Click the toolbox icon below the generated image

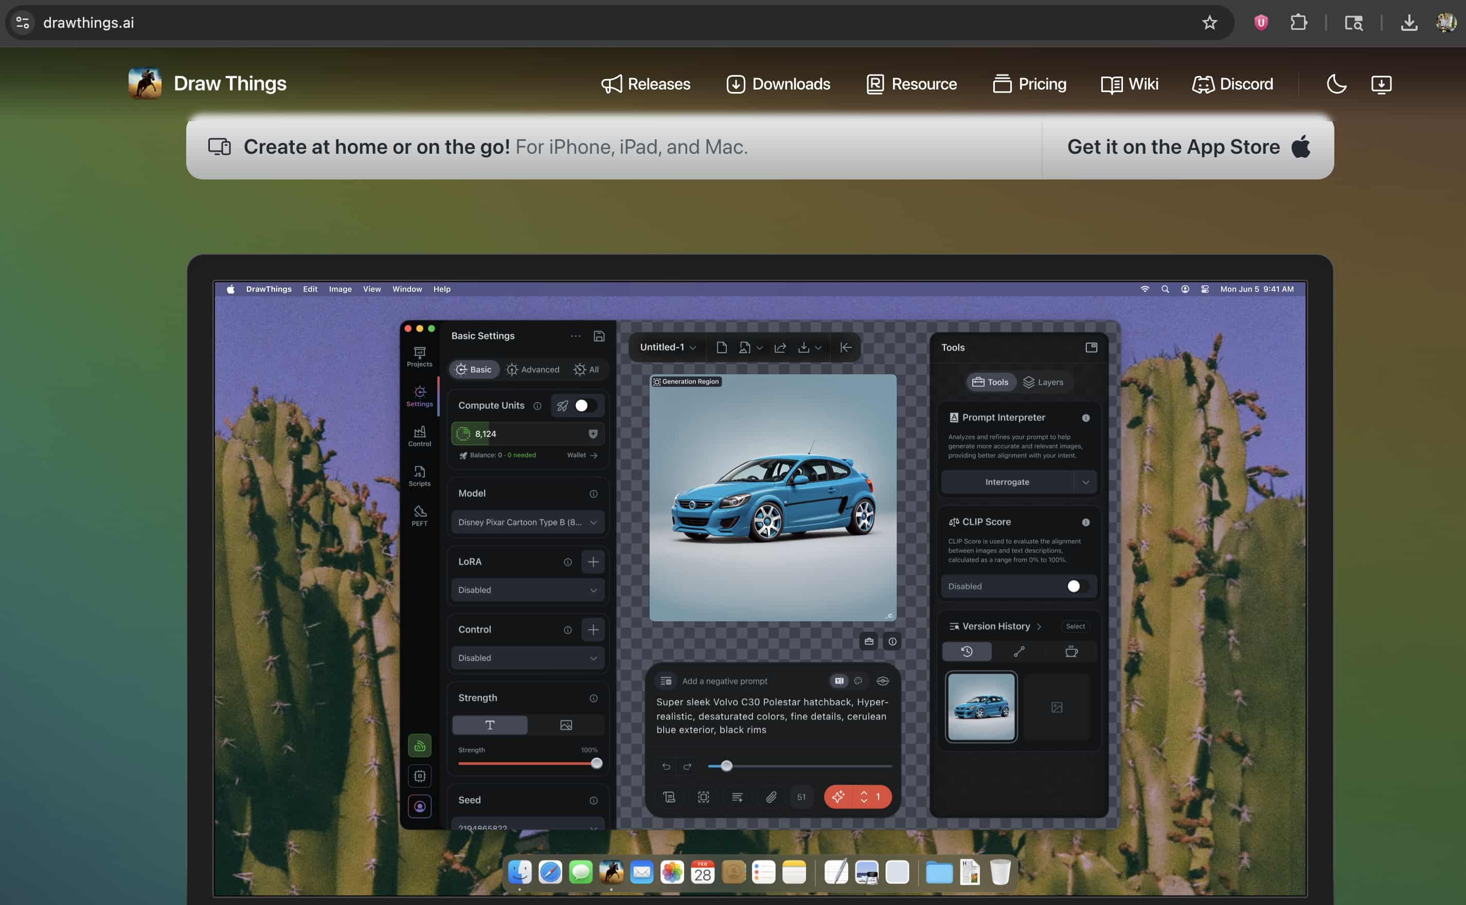click(x=869, y=642)
